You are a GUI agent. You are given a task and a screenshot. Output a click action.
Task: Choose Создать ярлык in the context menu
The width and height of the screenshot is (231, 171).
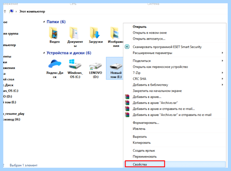pyautogui.click(x=175, y=151)
